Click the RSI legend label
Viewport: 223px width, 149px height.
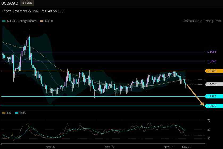tap(9, 113)
